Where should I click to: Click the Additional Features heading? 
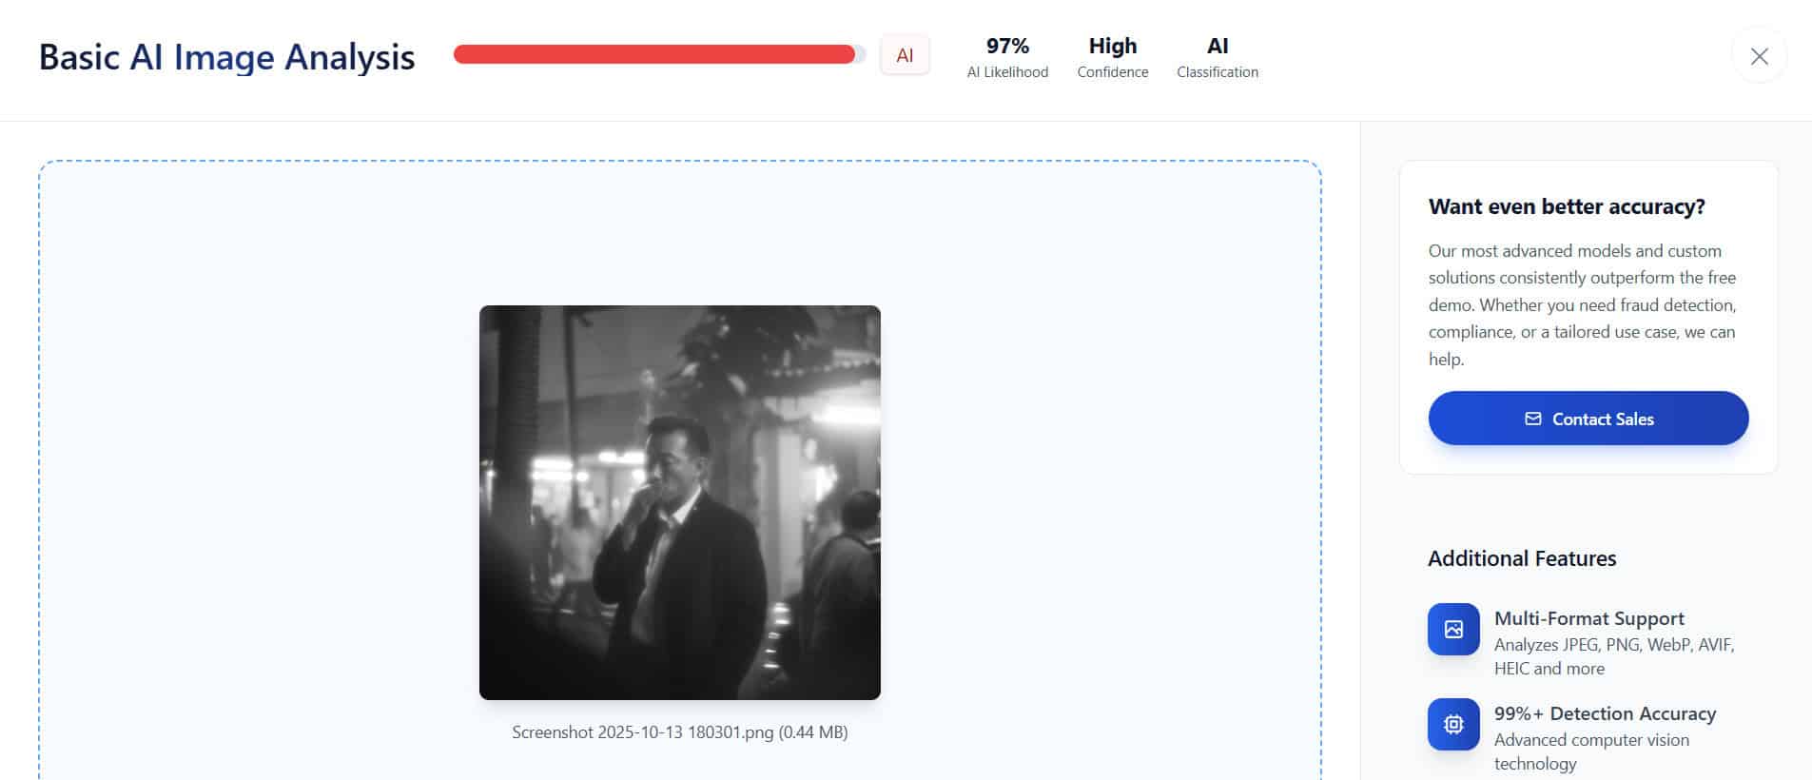coord(1522,558)
